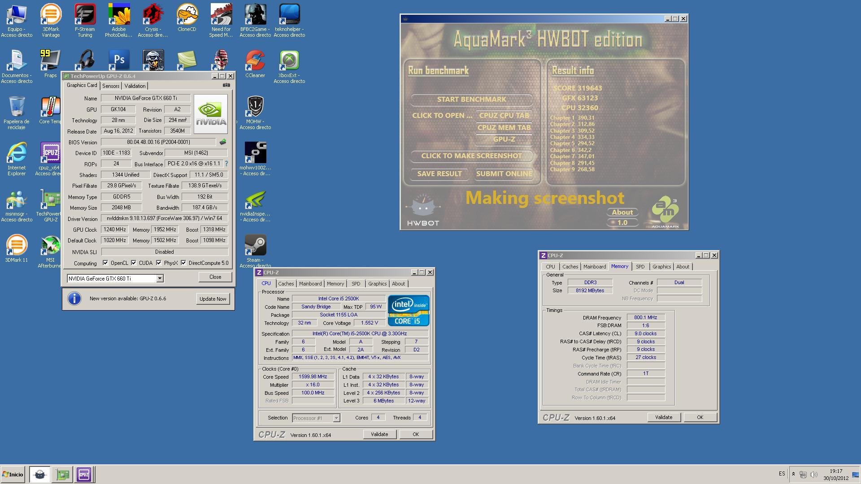Click AquaMark taskbar button
Viewport: 861px width, 484px height.
39,475
